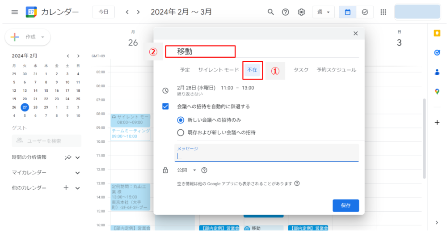Open Contacts in side panel
447x234 pixels.
(x=437, y=72)
